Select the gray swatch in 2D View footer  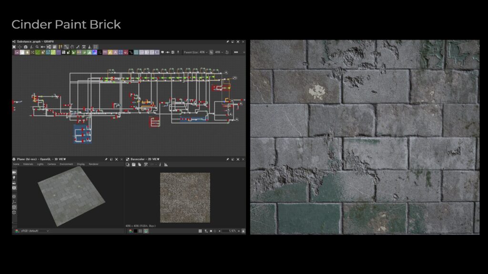point(141,231)
